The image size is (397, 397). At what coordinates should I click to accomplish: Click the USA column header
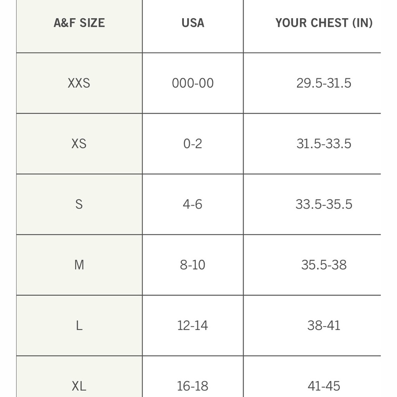[193, 23]
